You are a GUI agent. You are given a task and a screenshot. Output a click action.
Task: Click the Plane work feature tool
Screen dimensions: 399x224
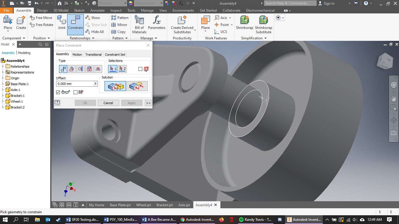pyautogui.click(x=205, y=23)
